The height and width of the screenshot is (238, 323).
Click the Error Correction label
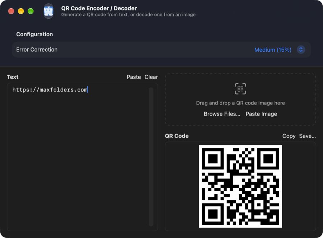pos(37,50)
